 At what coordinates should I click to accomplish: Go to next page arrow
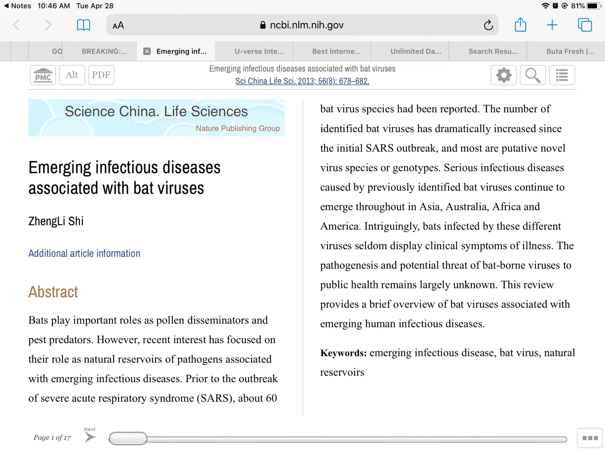[x=90, y=437]
